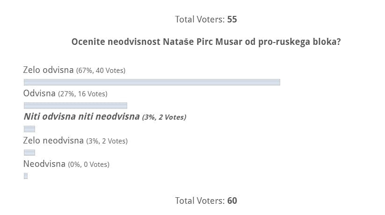Select the bold Niti odvisna niti neodvisna answer
385x215 pixels.
82,117
